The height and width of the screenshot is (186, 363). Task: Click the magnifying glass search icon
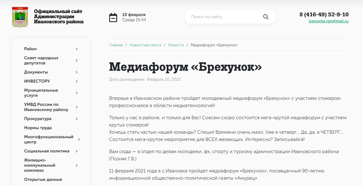[266, 17]
